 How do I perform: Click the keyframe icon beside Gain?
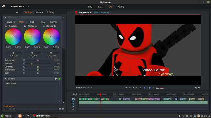click(24, 73)
